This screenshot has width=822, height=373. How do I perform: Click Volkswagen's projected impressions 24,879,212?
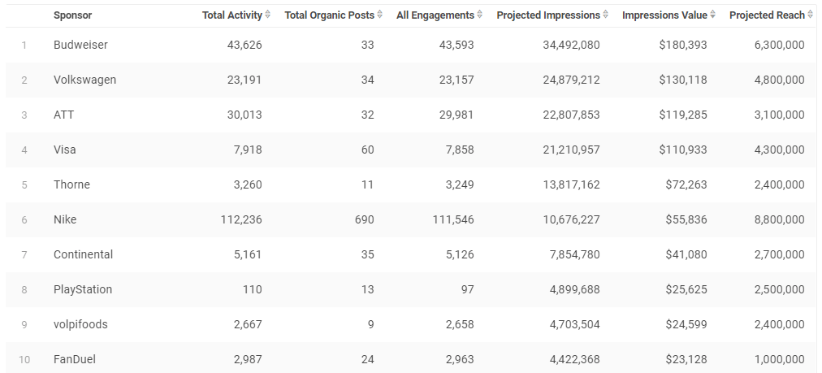[x=571, y=80]
